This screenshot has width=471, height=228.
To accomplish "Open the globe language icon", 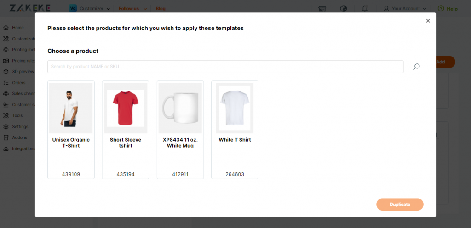I will tap(344, 9).
